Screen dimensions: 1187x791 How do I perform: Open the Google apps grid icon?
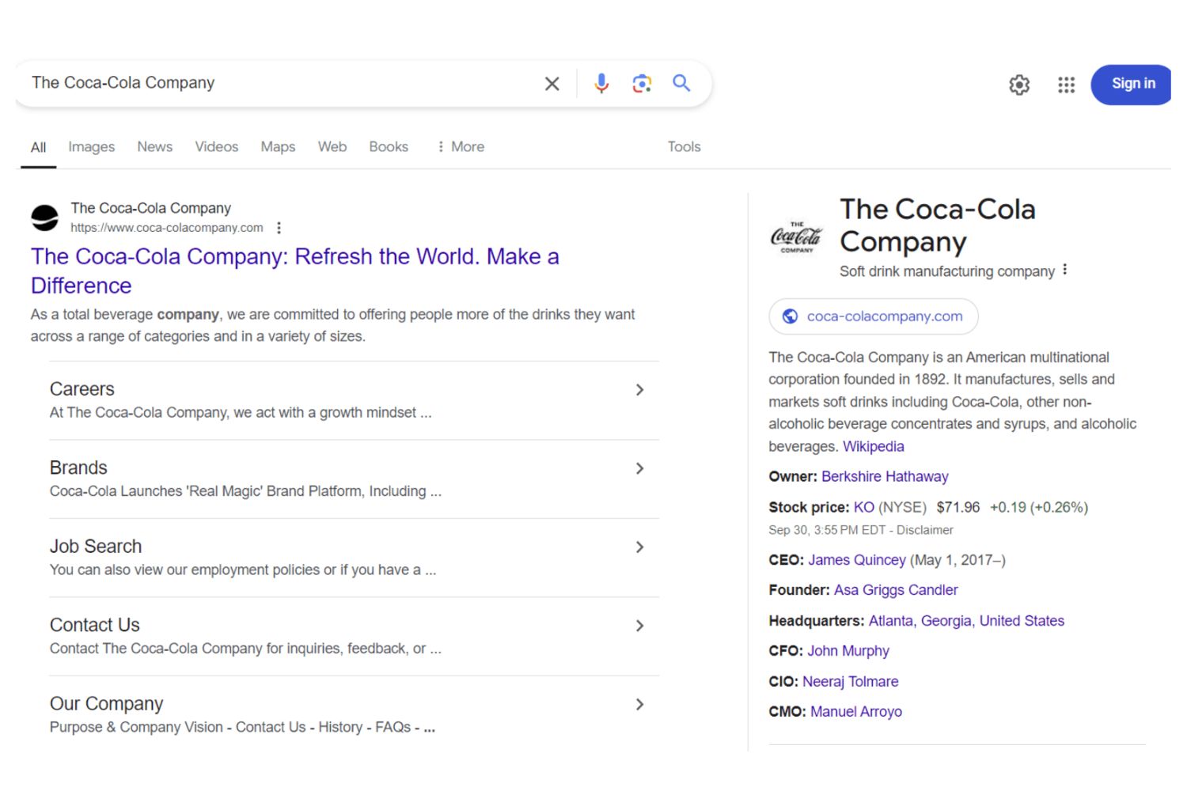point(1066,85)
